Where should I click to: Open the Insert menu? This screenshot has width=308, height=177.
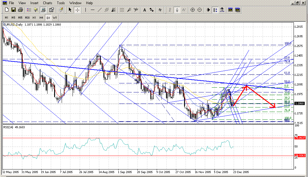tap(34, 3)
